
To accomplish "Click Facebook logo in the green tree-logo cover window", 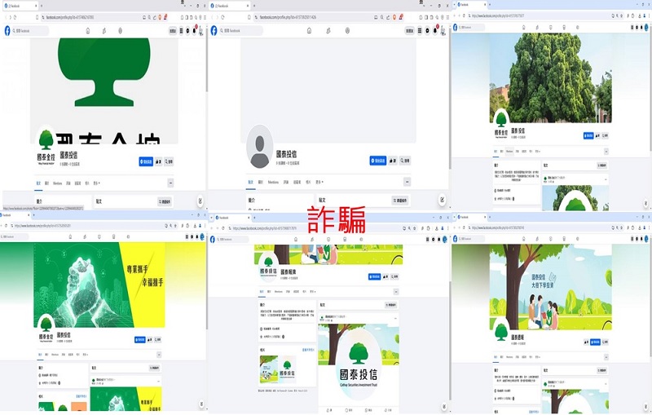I will tap(7, 31).
